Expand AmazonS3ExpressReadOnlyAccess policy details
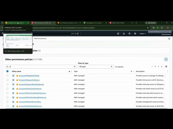The height and width of the screenshot is (129, 173). tap(13, 84)
